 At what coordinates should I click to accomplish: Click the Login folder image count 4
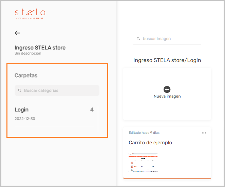92,110
